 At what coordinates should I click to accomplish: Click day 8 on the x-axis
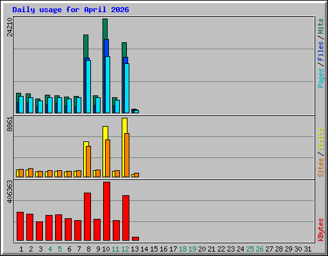tap(88, 249)
